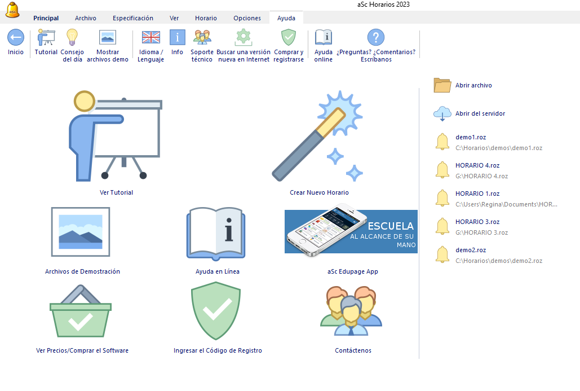
Task: Open the Opciones tab
Action: tap(247, 18)
